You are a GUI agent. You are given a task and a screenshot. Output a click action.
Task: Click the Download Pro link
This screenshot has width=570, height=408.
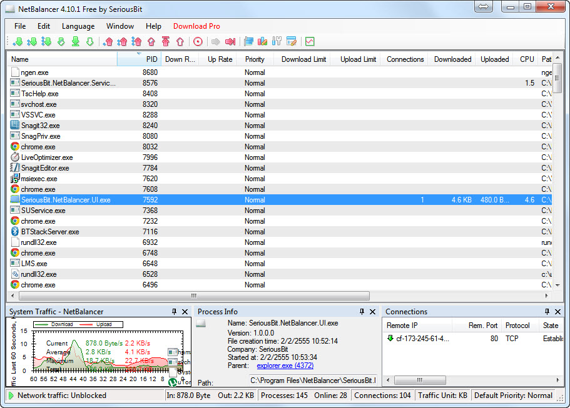pyautogui.click(x=196, y=26)
